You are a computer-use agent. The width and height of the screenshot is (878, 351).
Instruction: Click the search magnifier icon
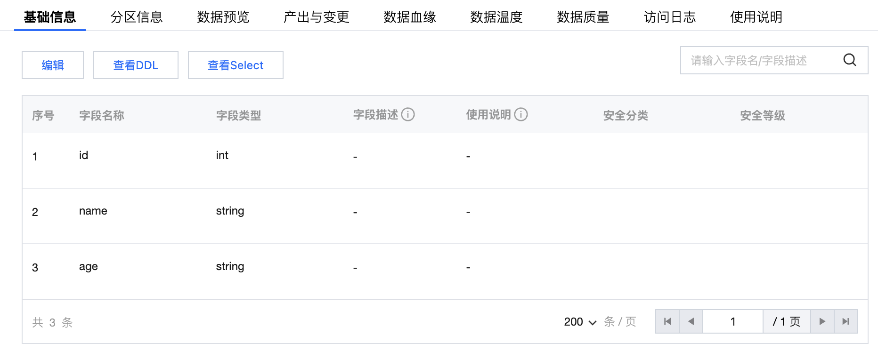click(x=849, y=60)
